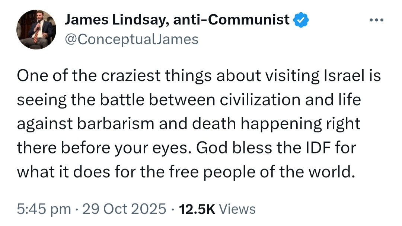
Task: Click the 29 Oct 2025 date
Action: tap(124, 209)
